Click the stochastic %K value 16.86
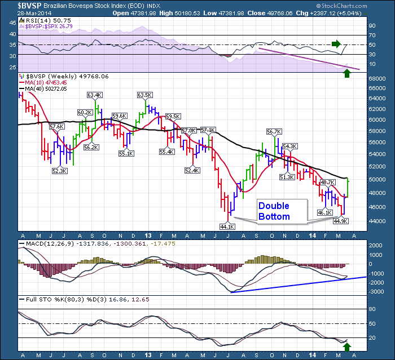395x360 pixels. [118, 299]
